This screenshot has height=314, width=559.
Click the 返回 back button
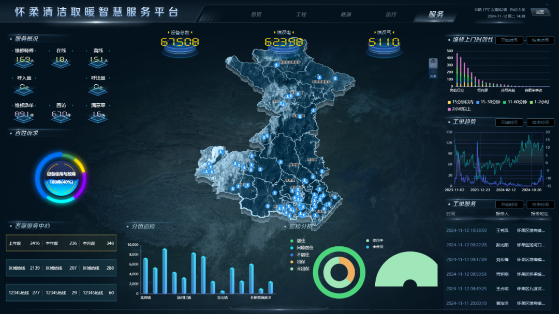(540, 12)
